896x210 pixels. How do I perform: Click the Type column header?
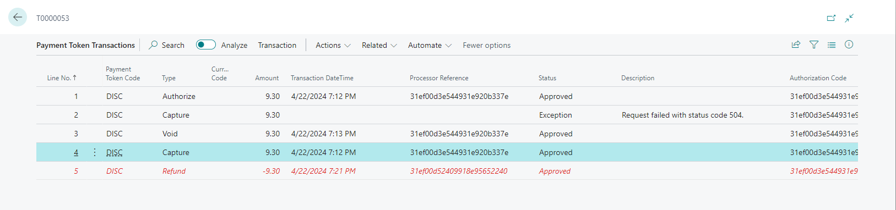(169, 78)
